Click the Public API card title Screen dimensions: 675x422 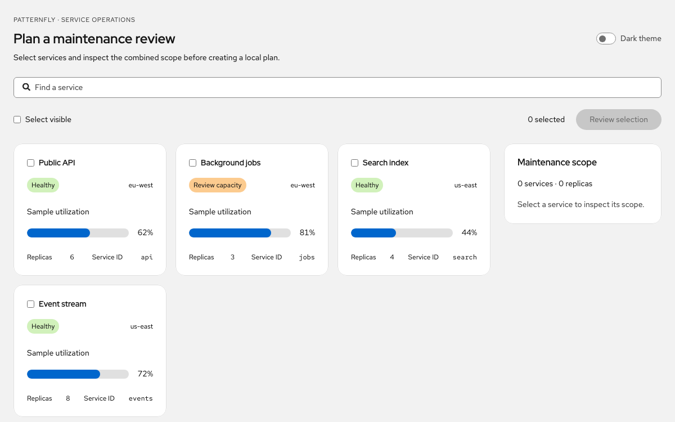pos(57,163)
